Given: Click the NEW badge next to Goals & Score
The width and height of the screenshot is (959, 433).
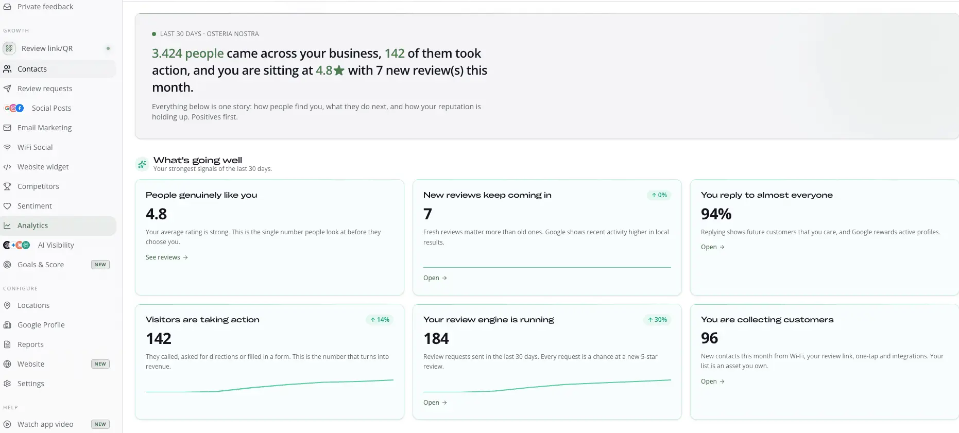Looking at the screenshot, I should tap(100, 265).
